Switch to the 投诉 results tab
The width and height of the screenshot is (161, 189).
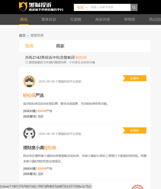[x=29, y=46]
